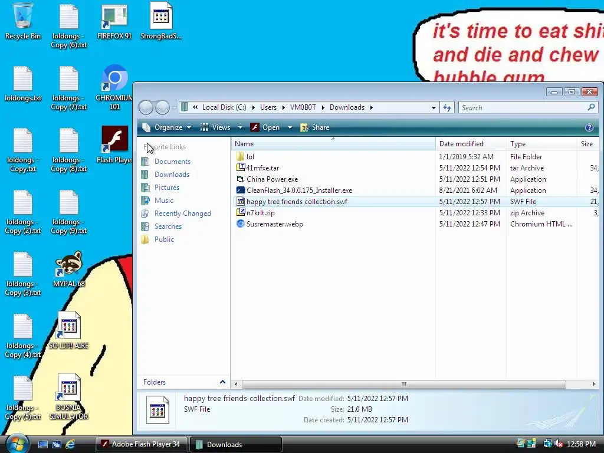Click the help question mark icon
The image size is (604, 453).
(589, 127)
